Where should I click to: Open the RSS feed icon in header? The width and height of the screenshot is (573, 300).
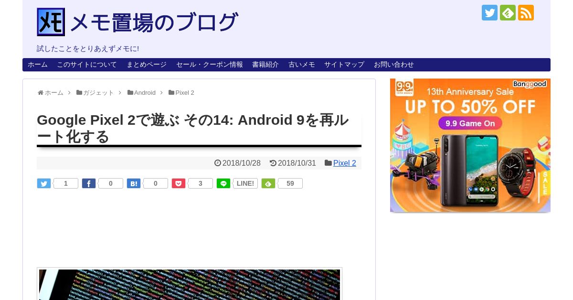point(526,13)
